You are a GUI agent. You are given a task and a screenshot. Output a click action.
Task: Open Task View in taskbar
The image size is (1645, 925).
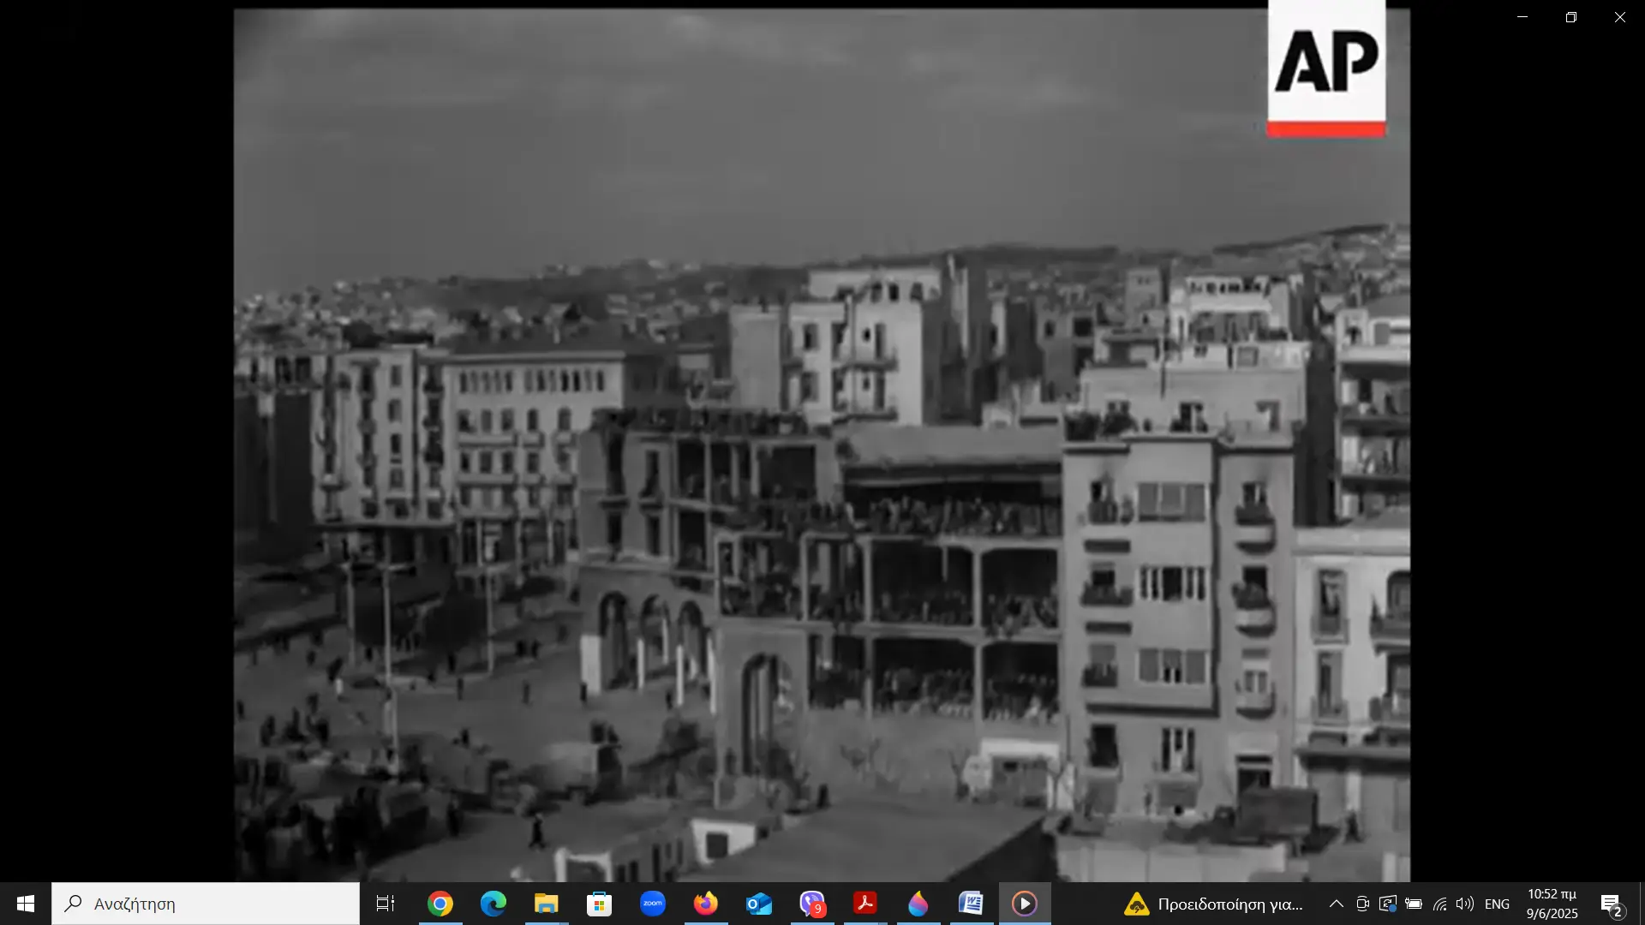pyautogui.click(x=386, y=904)
